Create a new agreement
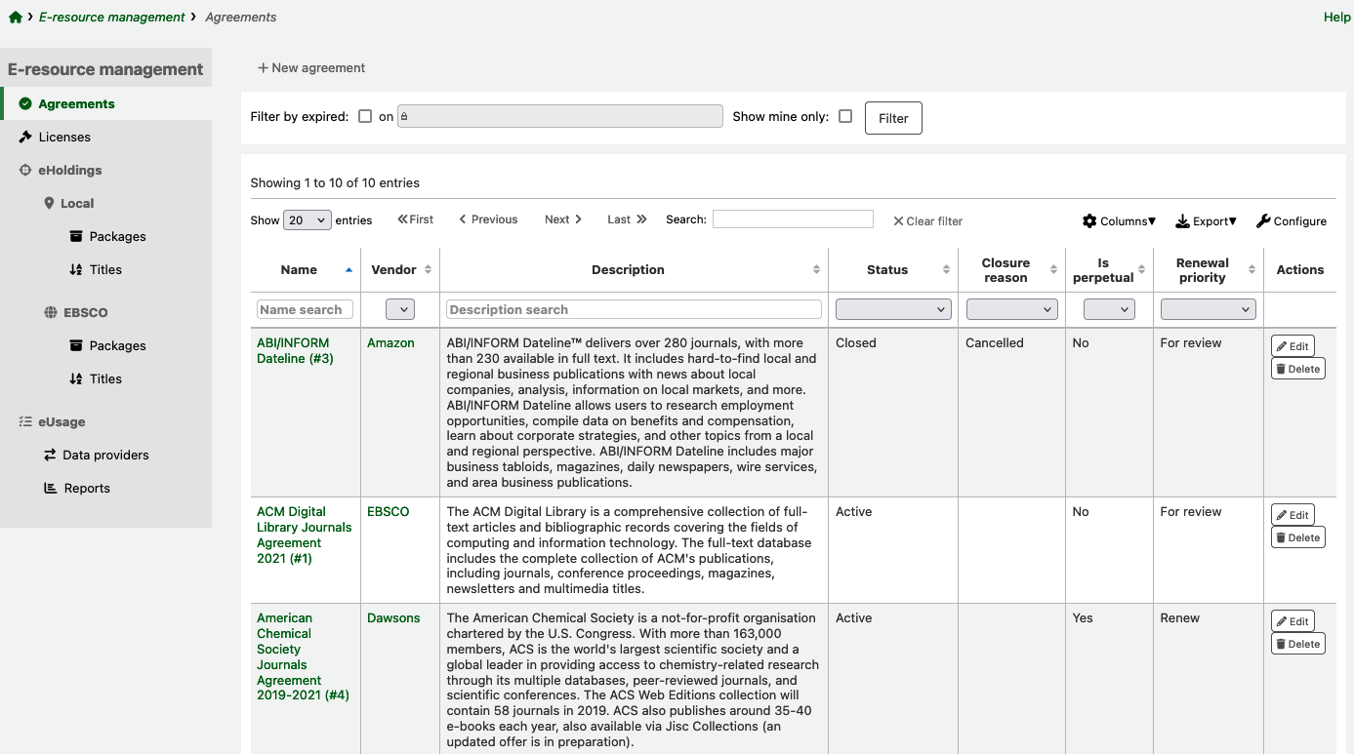Screen dimensions: 1354x754 310,67
